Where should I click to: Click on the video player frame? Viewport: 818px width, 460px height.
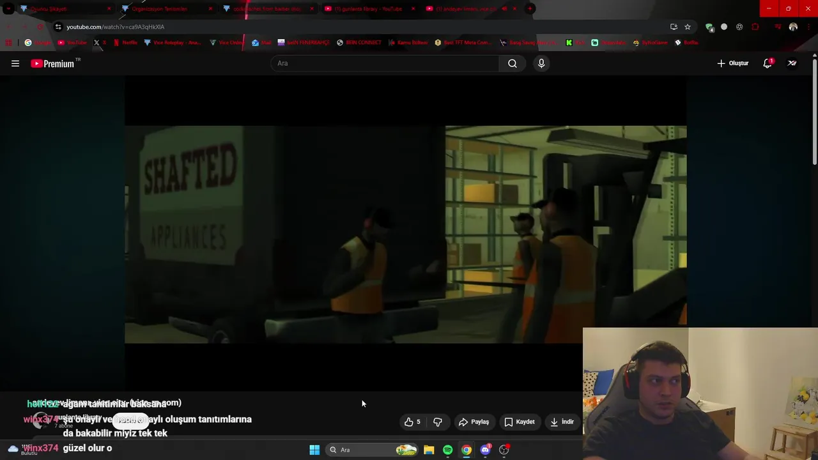405,234
